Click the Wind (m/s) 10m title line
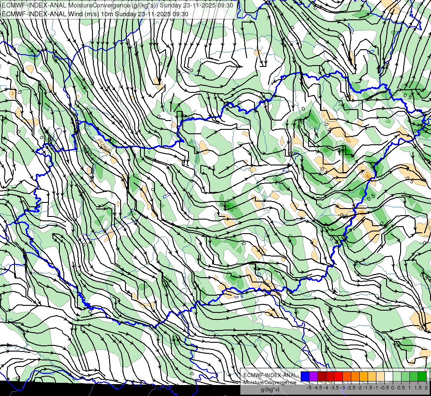The width and height of the screenshot is (431, 396). 95,14
